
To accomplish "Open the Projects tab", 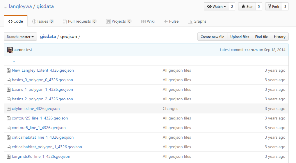I will point(119,21).
